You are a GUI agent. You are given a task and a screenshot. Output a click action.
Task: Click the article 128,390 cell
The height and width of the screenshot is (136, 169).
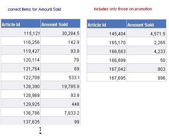[21, 86]
